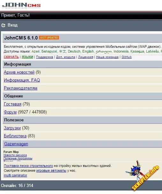Select Deutsch language

click(x=74, y=51)
